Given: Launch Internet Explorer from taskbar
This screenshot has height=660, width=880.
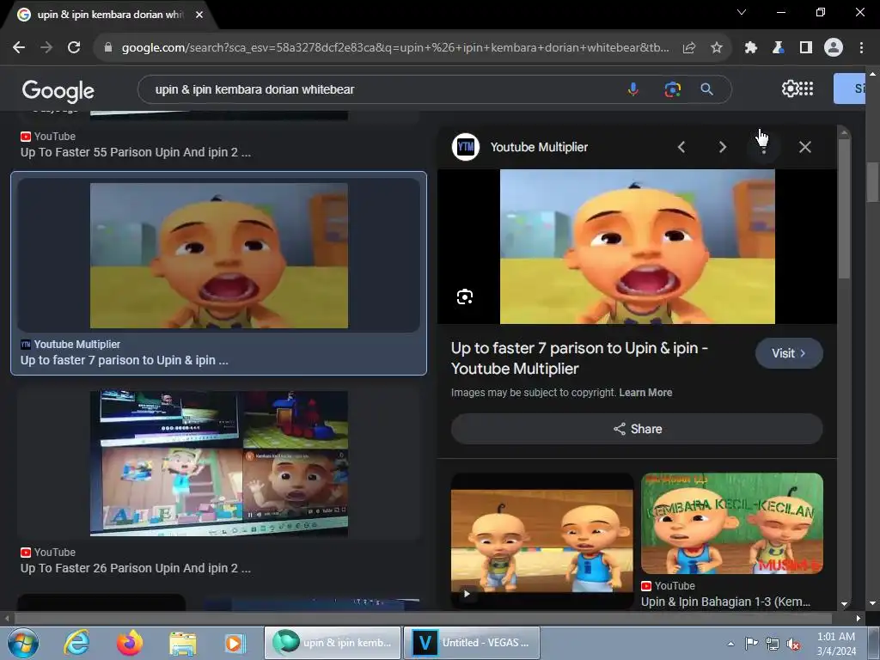Looking at the screenshot, I should point(76,643).
